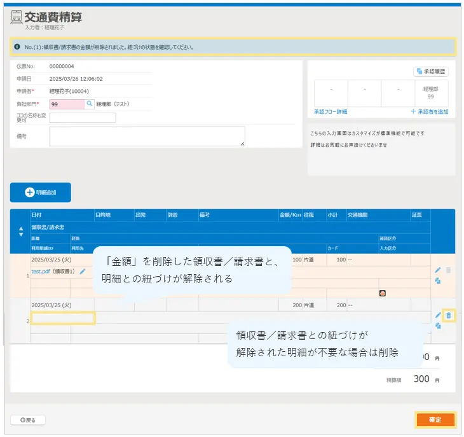Click the 承認者を追加 link
The image size is (464, 437).
[x=430, y=112]
